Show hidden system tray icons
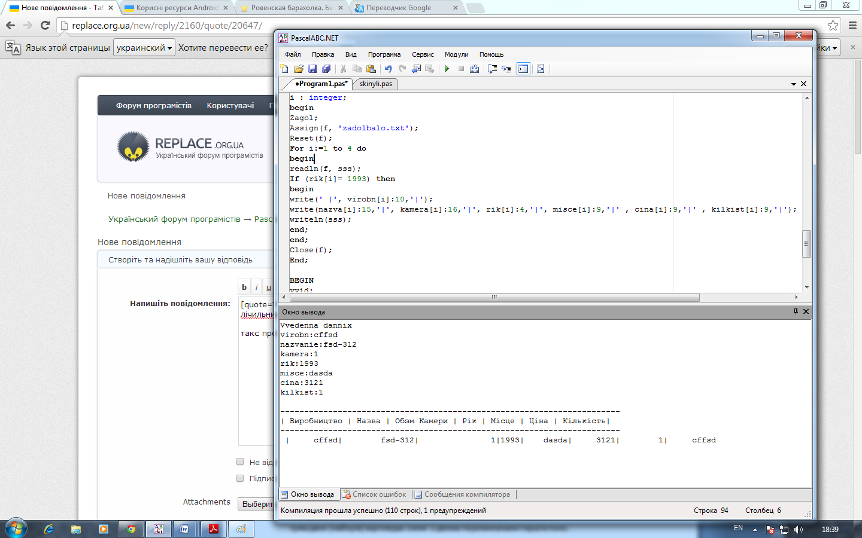The width and height of the screenshot is (862, 538). pyautogui.click(x=755, y=530)
